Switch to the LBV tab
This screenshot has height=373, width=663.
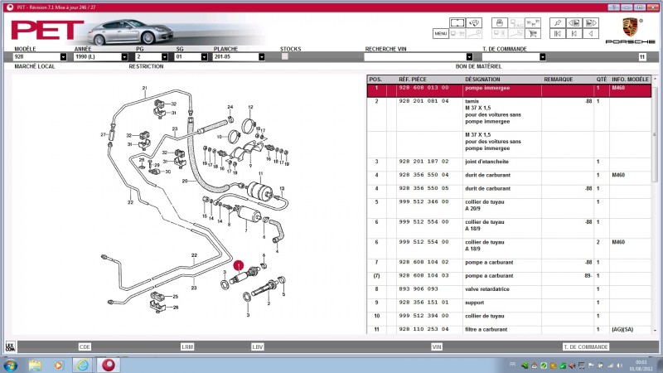258,346
